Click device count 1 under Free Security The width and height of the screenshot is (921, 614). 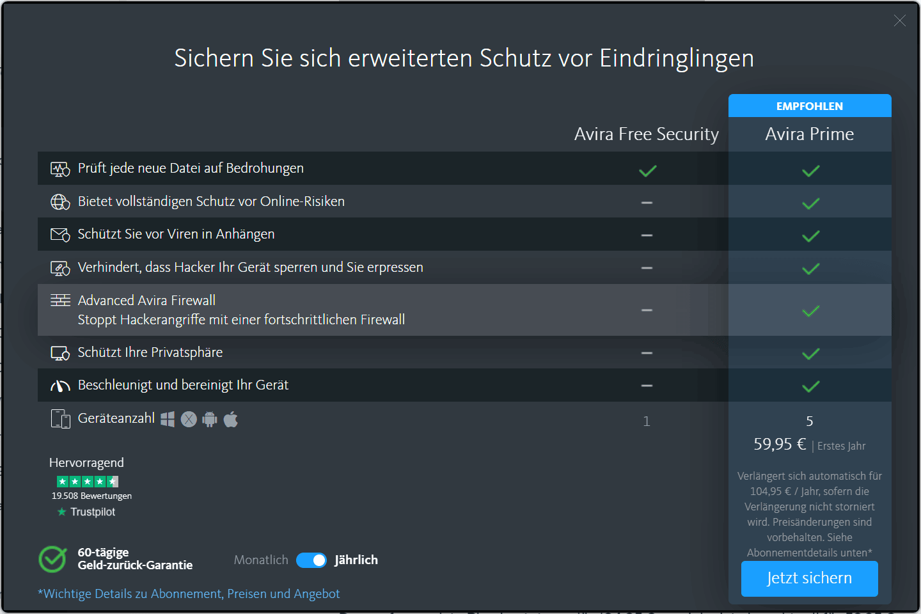647,421
